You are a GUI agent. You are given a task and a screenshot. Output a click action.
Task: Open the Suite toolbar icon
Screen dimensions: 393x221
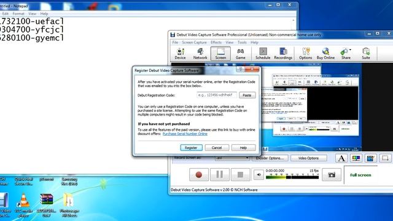point(366,53)
